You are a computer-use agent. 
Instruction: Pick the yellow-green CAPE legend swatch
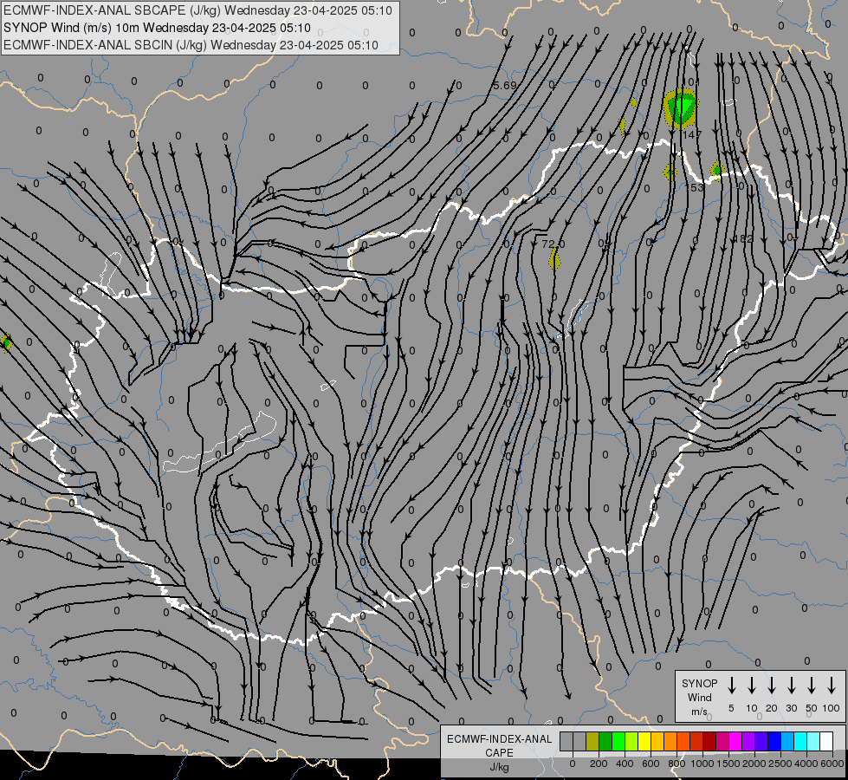[x=631, y=741]
